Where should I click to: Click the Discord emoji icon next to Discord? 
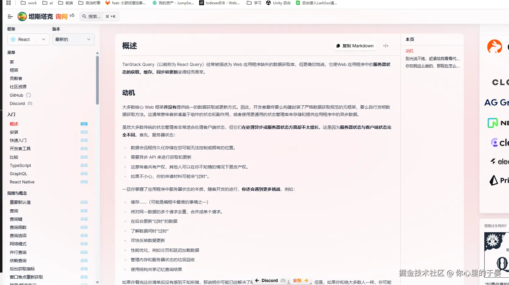(29, 103)
